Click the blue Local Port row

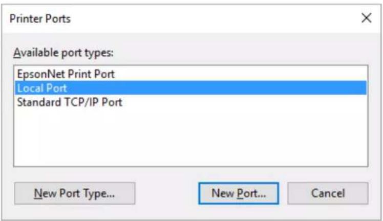click(191, 88)
